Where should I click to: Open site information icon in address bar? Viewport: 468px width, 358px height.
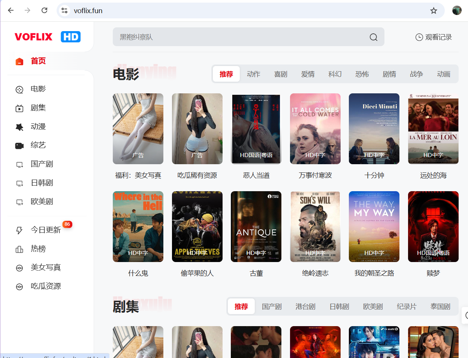point(64,10)
